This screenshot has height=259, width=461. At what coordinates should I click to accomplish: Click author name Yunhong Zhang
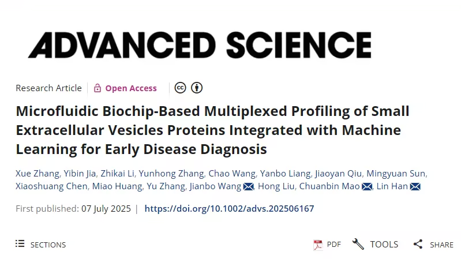(x=171, y=174)
